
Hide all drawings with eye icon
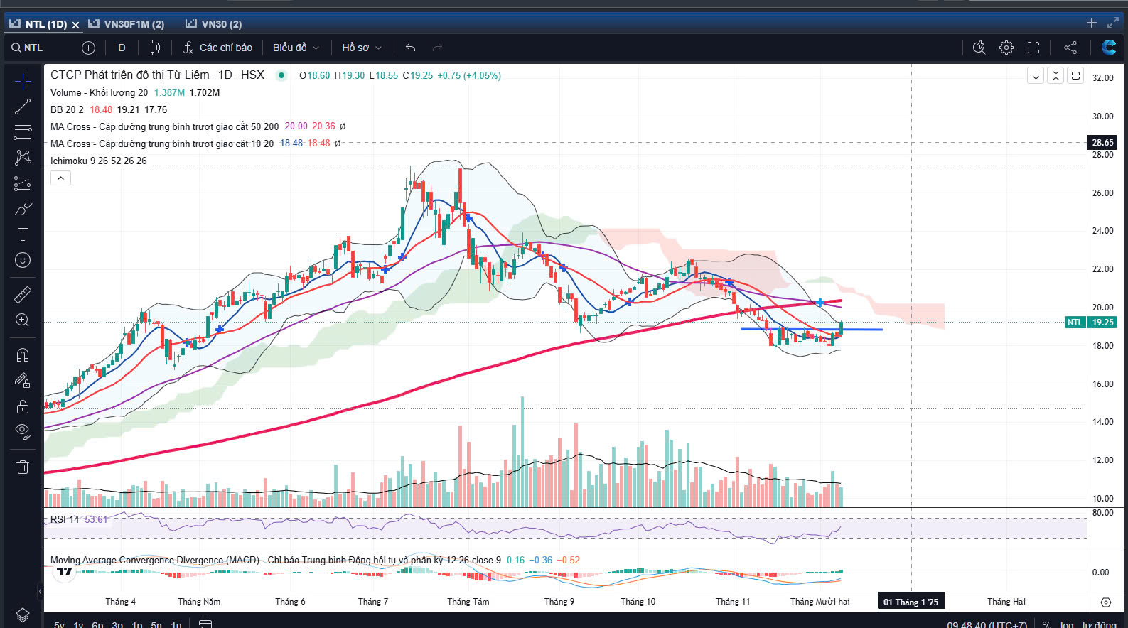point(23,431)
